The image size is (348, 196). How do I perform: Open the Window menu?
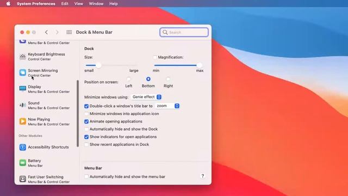(96, 4)
